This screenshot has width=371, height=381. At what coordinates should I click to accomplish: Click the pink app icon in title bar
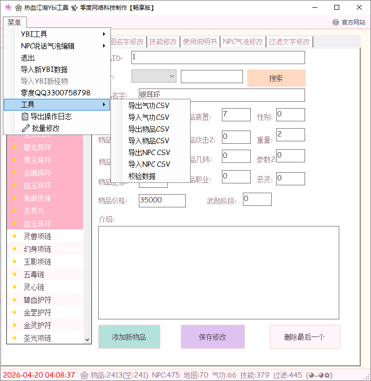point(8,7)
